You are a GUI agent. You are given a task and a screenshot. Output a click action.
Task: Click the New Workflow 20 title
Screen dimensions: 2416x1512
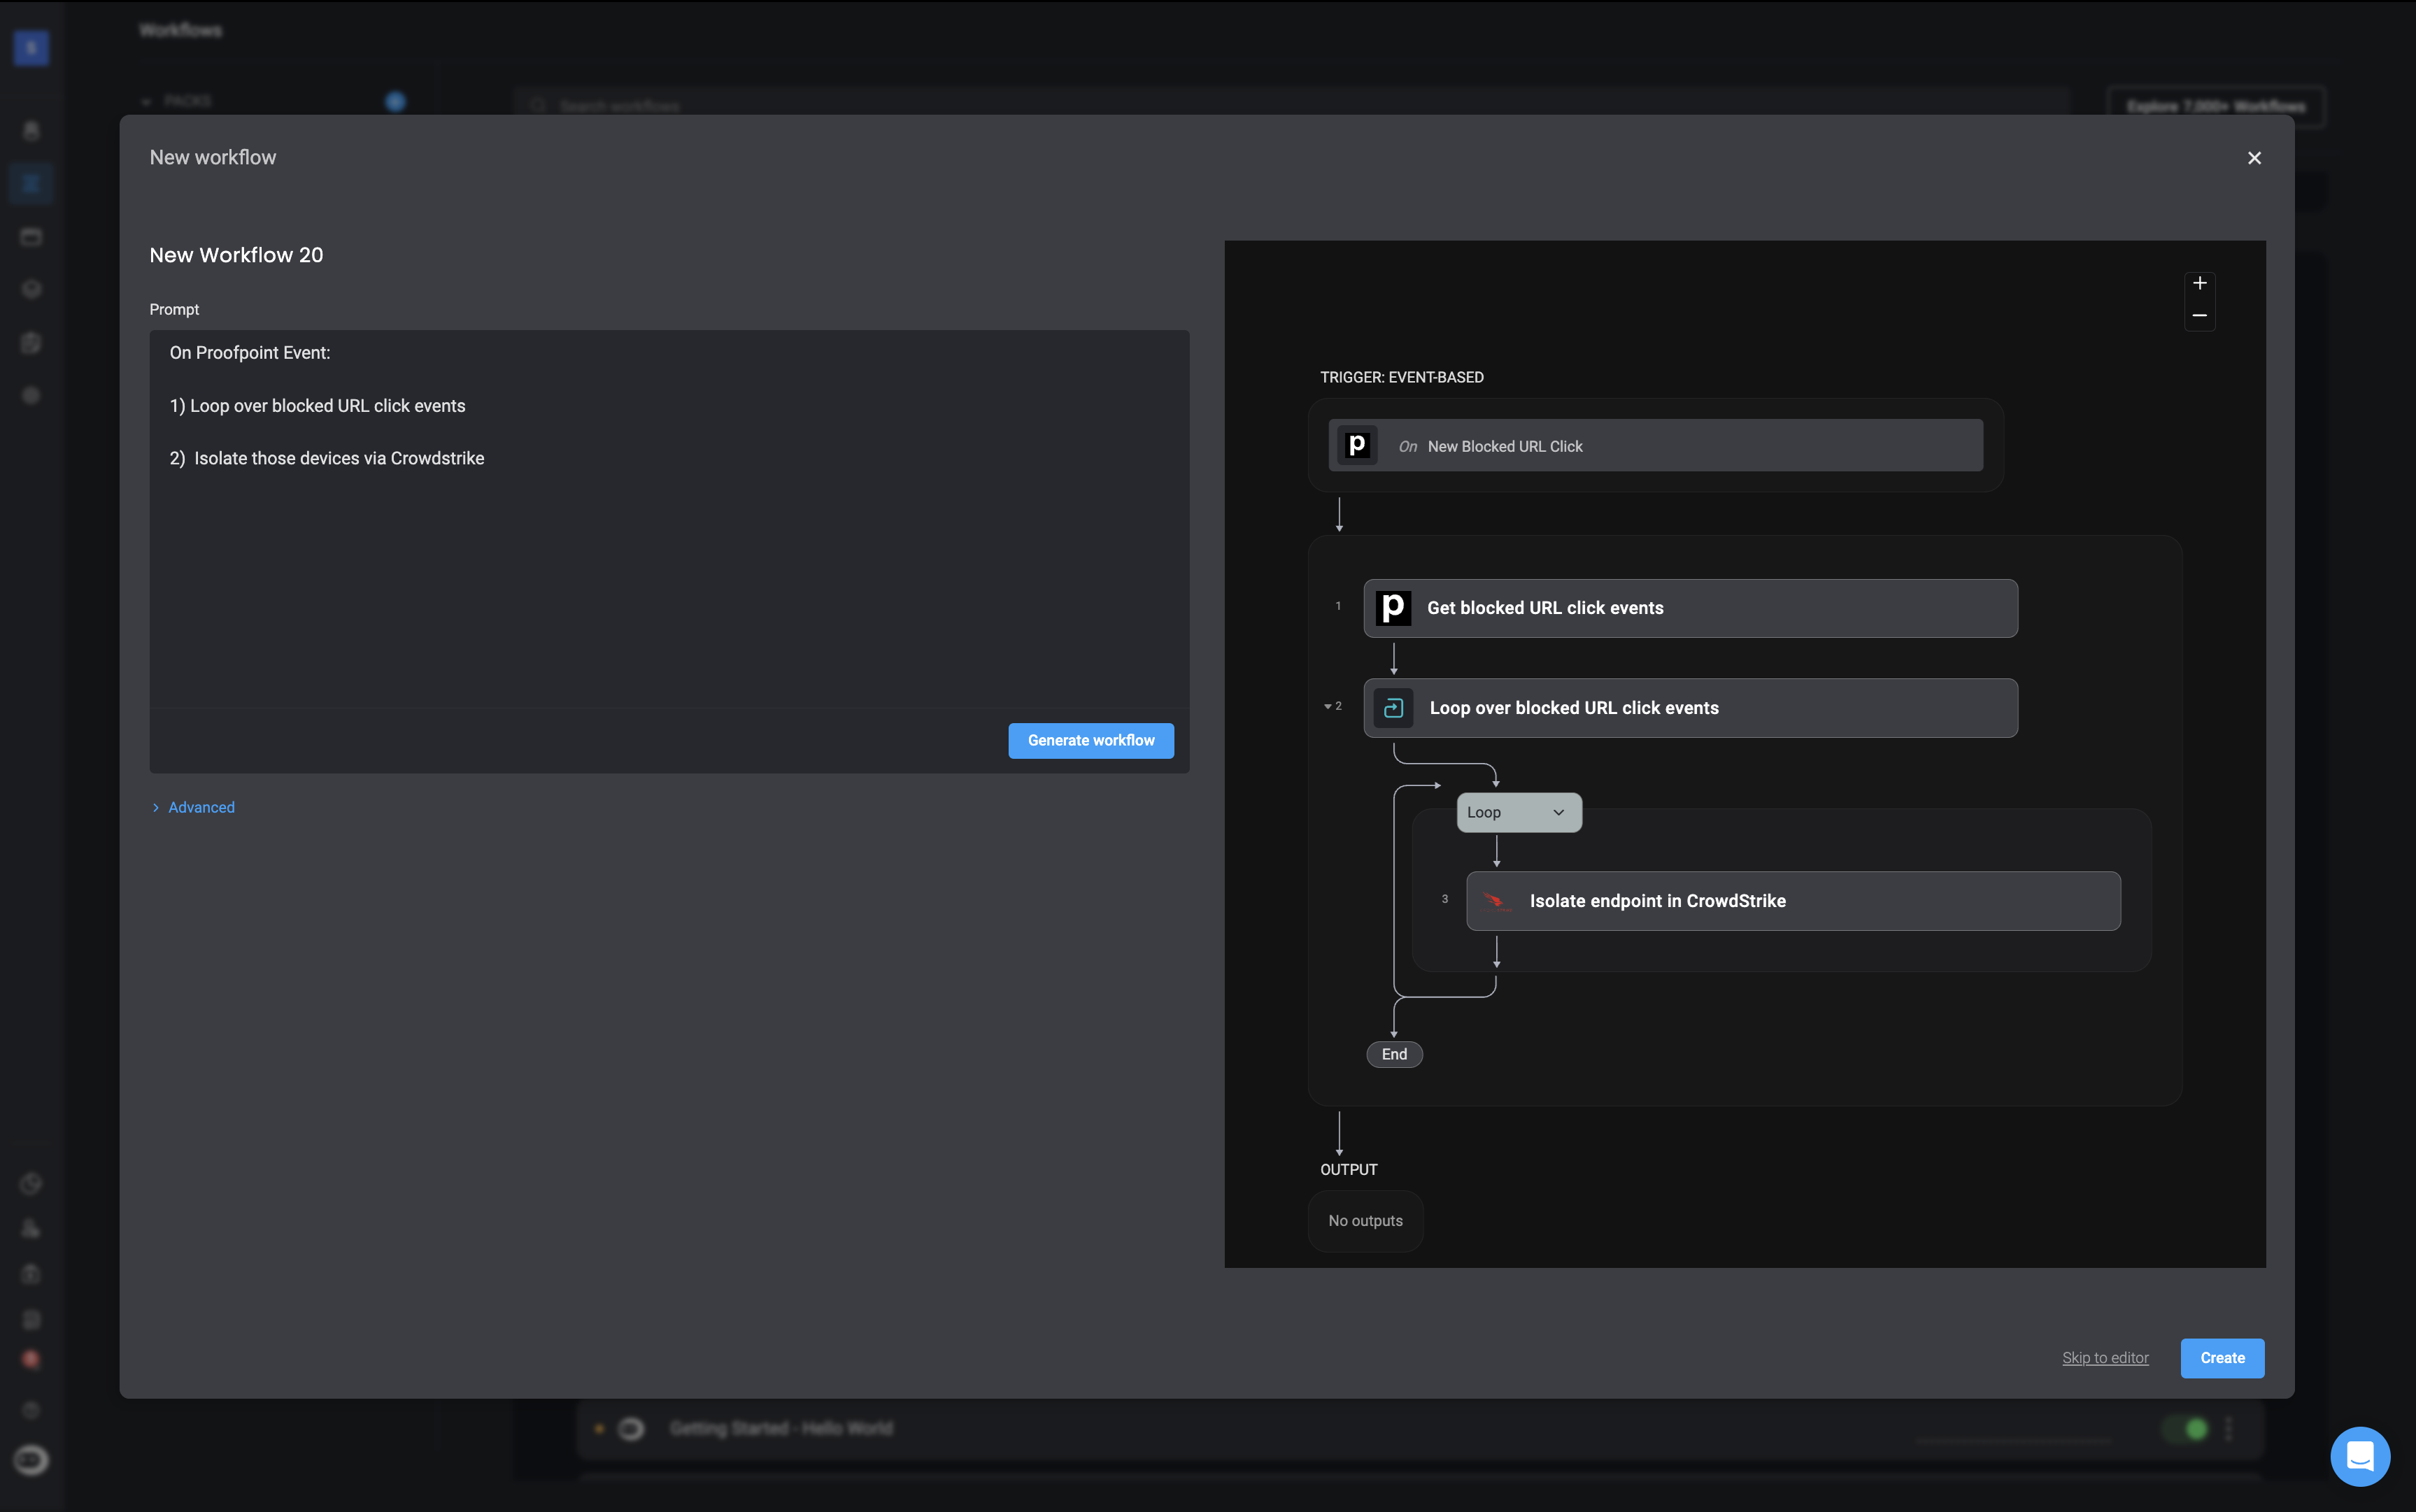pos(236,255)
